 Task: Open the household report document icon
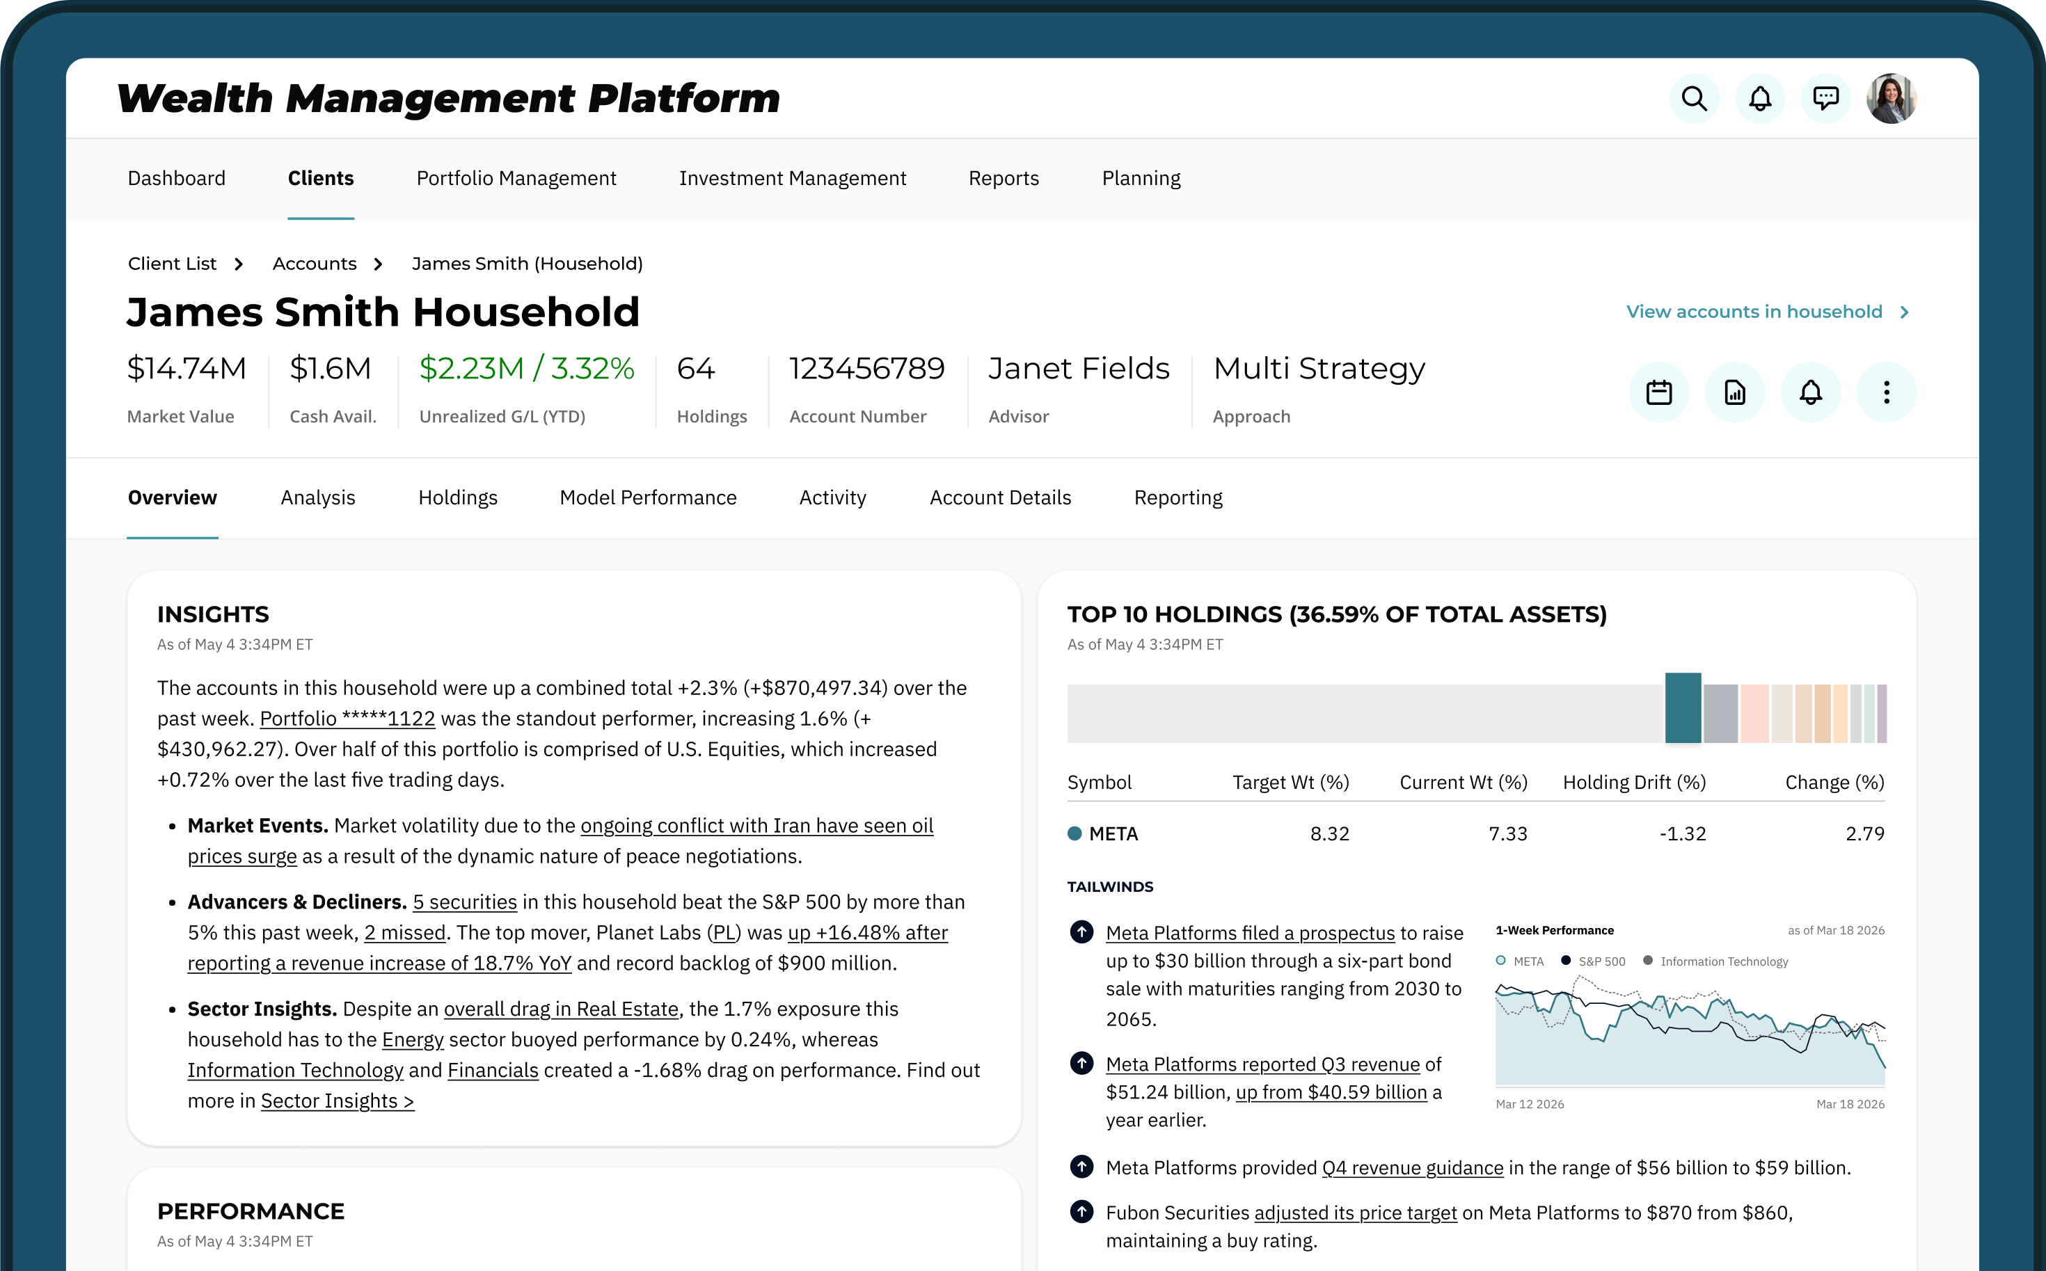point(1735,392)
